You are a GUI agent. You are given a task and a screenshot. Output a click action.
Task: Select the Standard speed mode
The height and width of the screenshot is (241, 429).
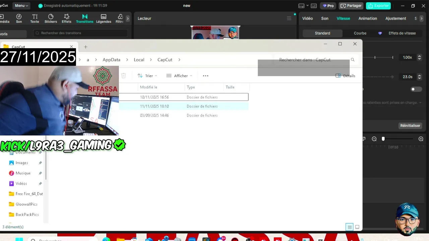pos(322,33)
